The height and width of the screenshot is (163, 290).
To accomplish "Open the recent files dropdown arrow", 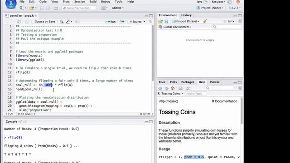I will pyautogui.click(x=36, y=8).
